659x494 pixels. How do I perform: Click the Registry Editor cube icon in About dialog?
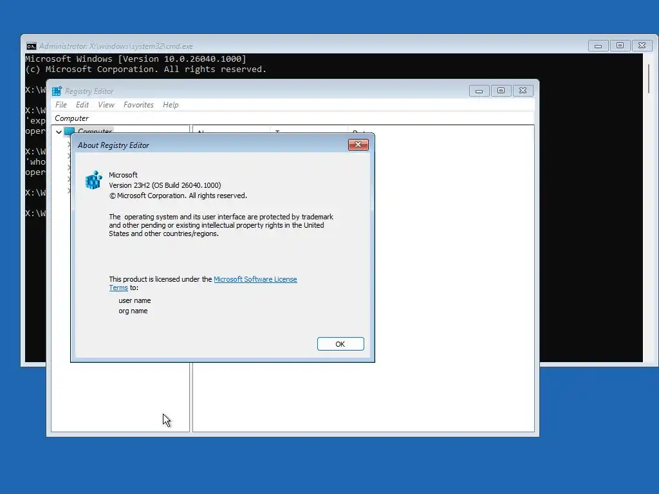coord(94,180)
